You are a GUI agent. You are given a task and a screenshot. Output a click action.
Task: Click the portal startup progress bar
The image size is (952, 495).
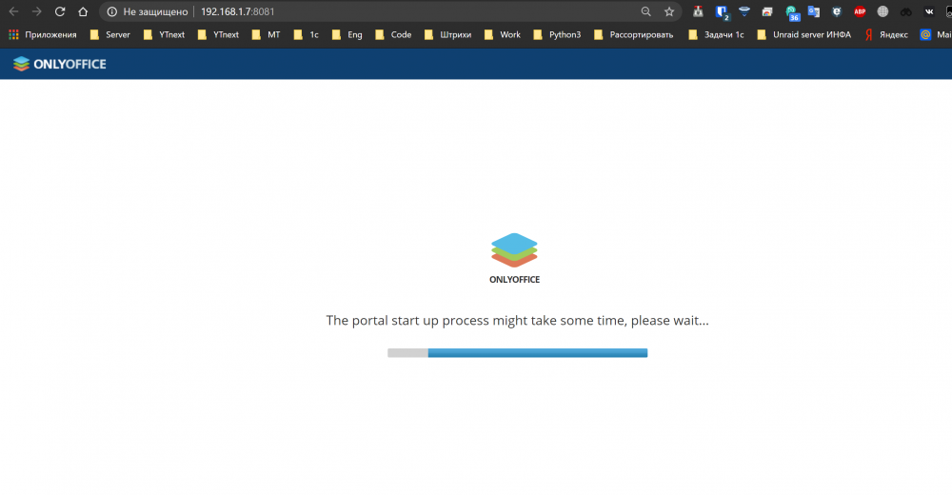click(x=517, y=353)
